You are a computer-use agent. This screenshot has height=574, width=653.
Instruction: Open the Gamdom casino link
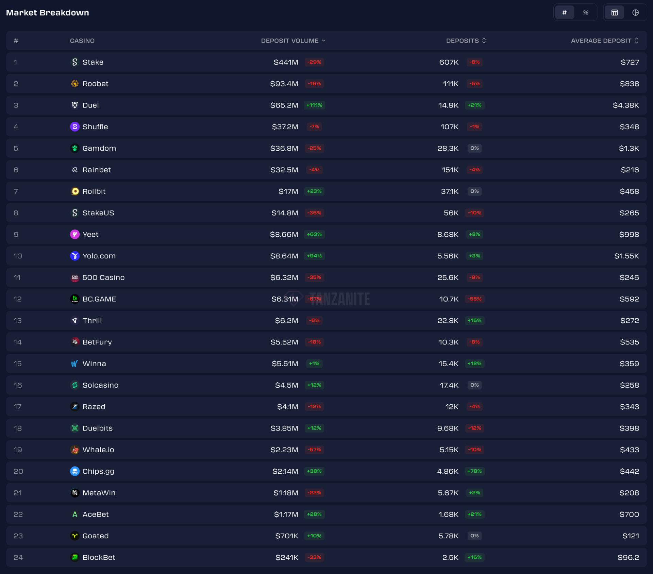coord(99,148)
